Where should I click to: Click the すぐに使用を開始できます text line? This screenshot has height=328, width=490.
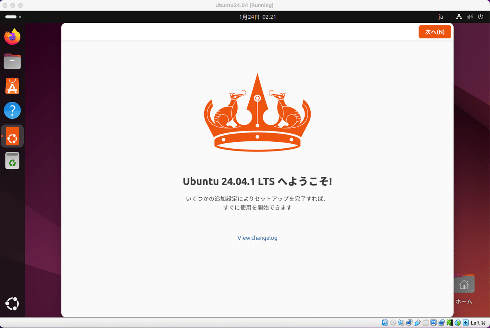point(257,208)
